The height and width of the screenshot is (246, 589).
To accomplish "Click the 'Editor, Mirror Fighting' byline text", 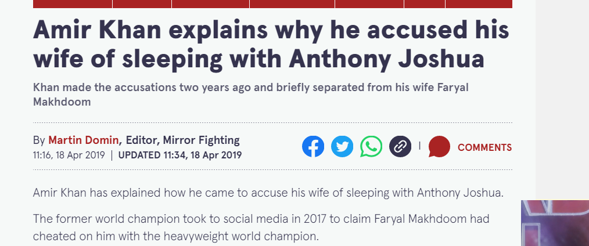I will (182, 140).
